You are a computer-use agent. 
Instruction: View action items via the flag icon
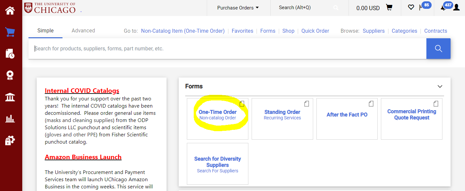pyautogui.click(x=421, y=7)
